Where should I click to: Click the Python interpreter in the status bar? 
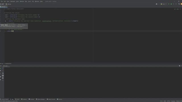click(x=179, y=101)
